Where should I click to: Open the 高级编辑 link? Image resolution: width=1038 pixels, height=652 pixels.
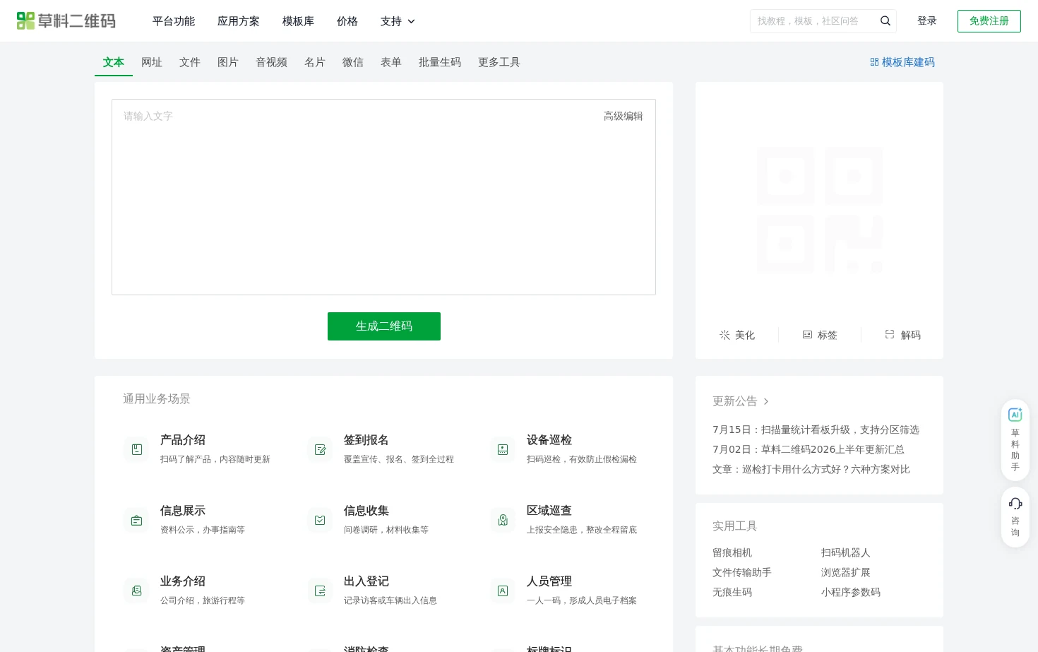624,116
